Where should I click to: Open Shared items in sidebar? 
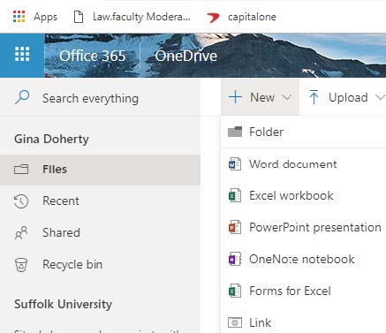[100, 233]
